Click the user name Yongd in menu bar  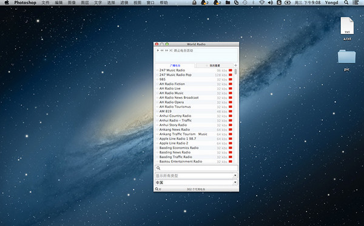331,2
